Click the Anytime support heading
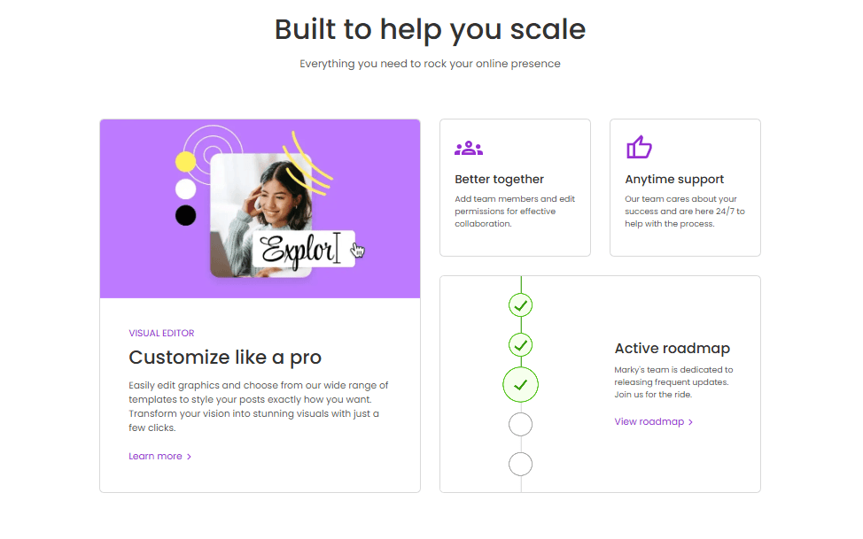 674,180
